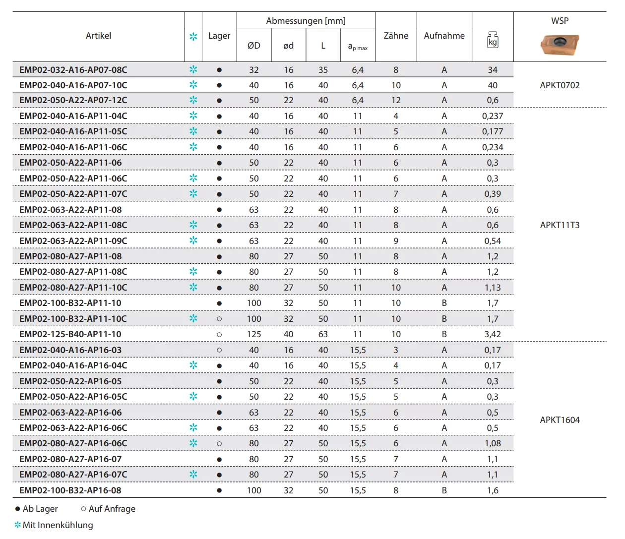The image size is (625, 539).
Task: Click the hollow stock circle for EMP02-125-B40-AP11-10
Action: tap(219, 335)
